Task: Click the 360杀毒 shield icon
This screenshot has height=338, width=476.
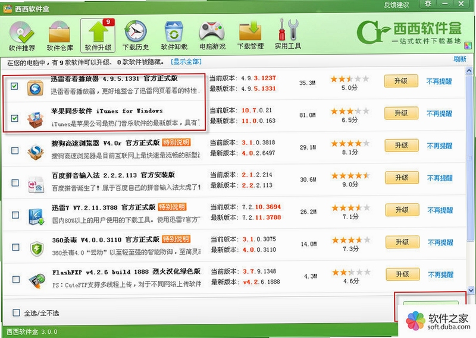Action: click(x=37, y=249)
